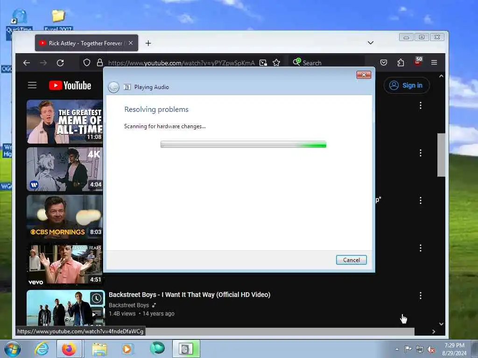The height and width of the screenshot is (358, 478).
Task: Click the scroll up arrow of the page
Action: [x=441, y=76]
